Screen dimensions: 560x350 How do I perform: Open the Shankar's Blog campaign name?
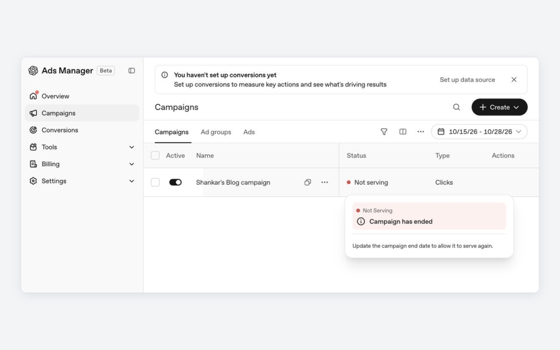click(x=233, y=182)
